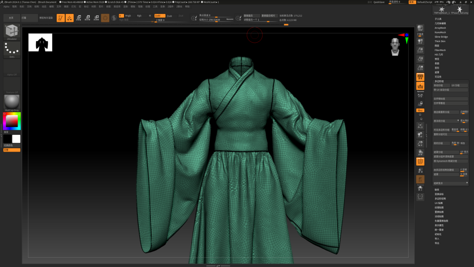Expand the FiberMesh subpalette
The image size is (474, 267).
coord(440,50)
